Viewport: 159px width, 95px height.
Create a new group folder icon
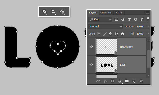(x=127, y=81)
